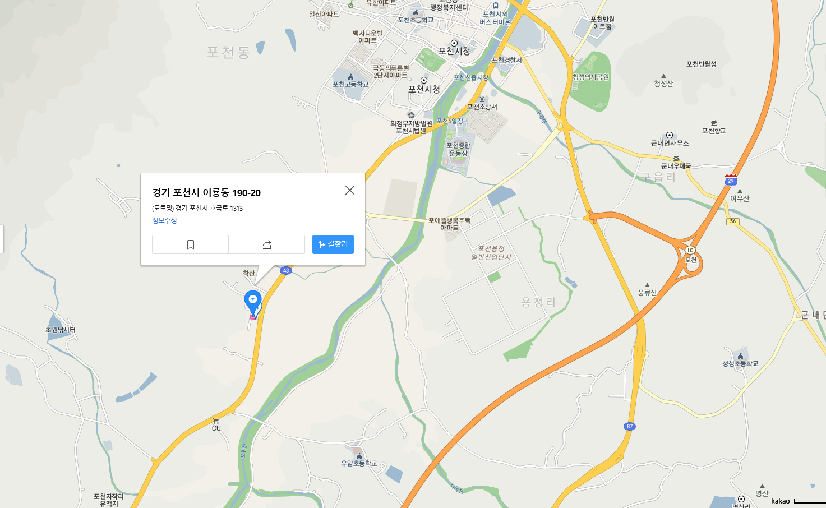Image resolution: width=826 pixels, height=508 pixels.
Task: Click the 청성초등학교 school icon
Action: coord(740,356)
